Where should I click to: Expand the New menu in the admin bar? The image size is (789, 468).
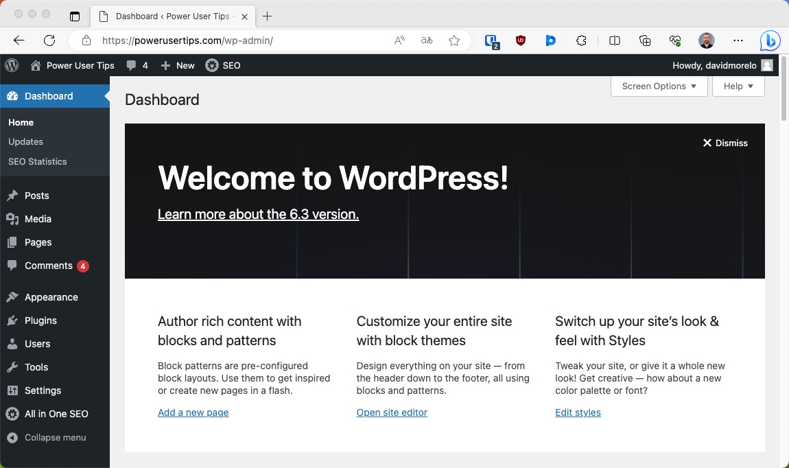click(177, 65)
